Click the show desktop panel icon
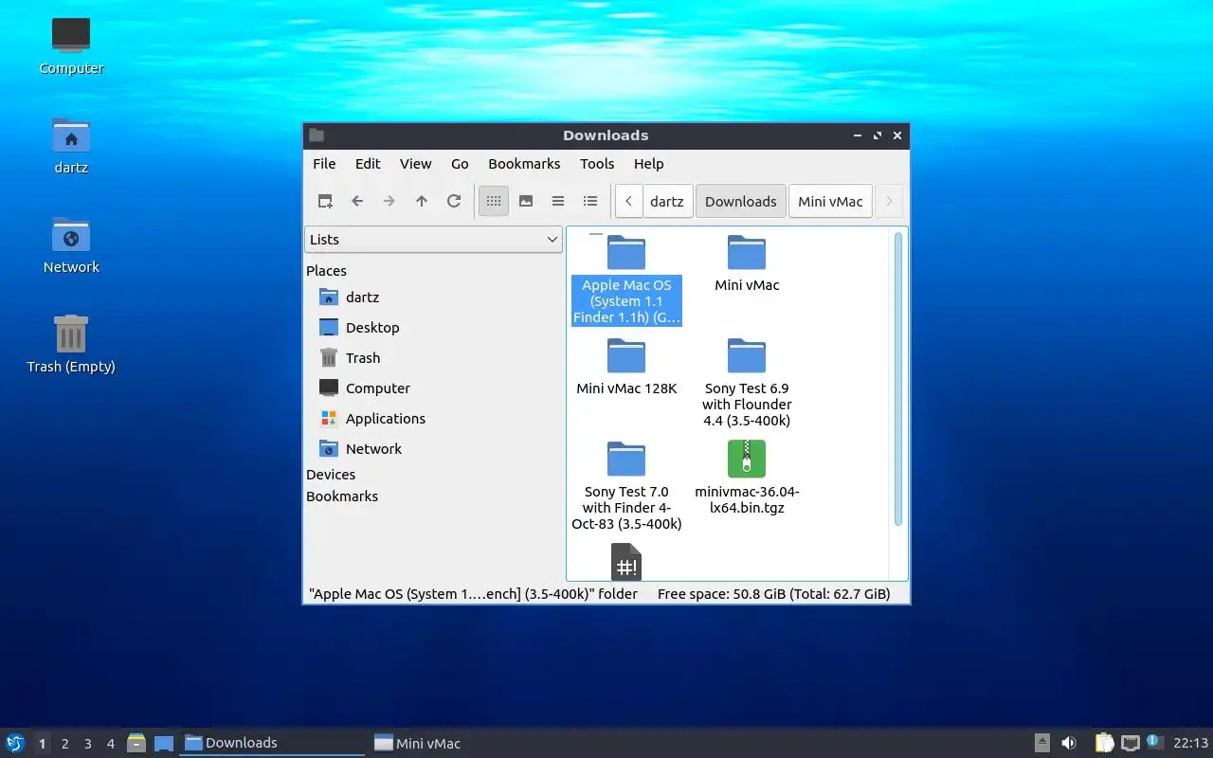Screen dimensions: 1213x758 pos(164,743)
